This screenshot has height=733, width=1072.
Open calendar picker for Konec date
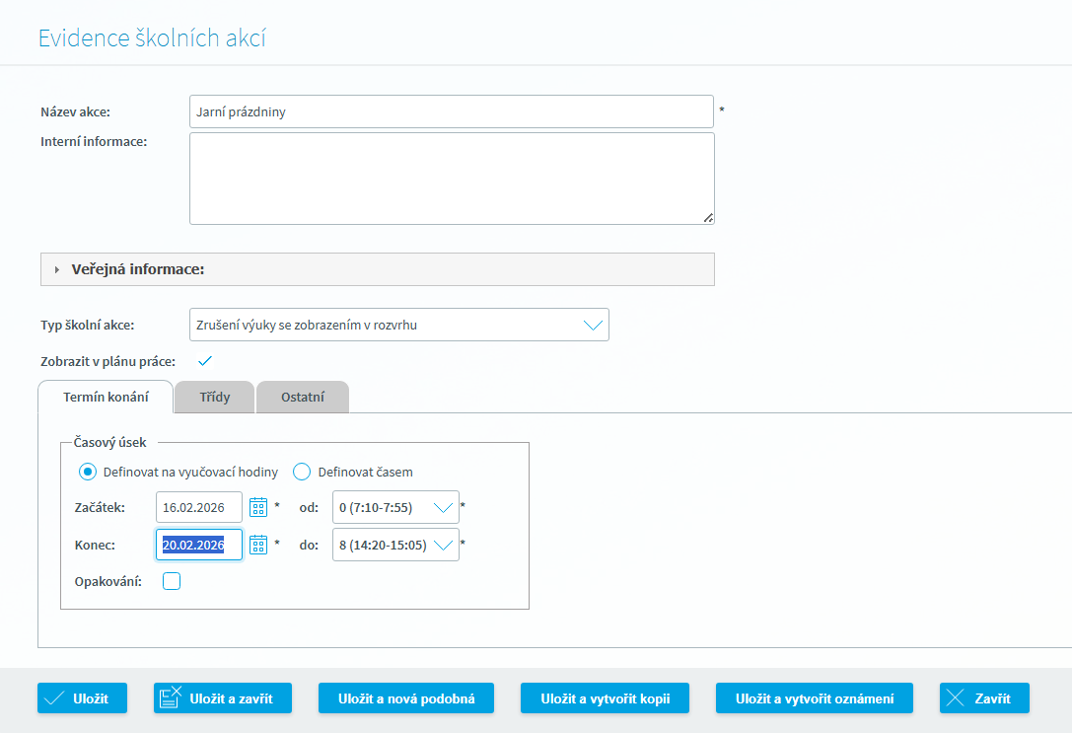click(258, 545)
